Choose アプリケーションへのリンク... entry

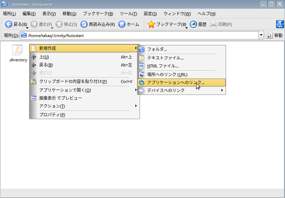182,83
